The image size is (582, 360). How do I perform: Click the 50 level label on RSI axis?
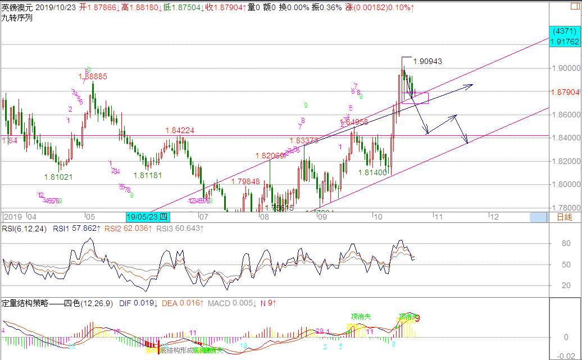click(x=566, y=265)
